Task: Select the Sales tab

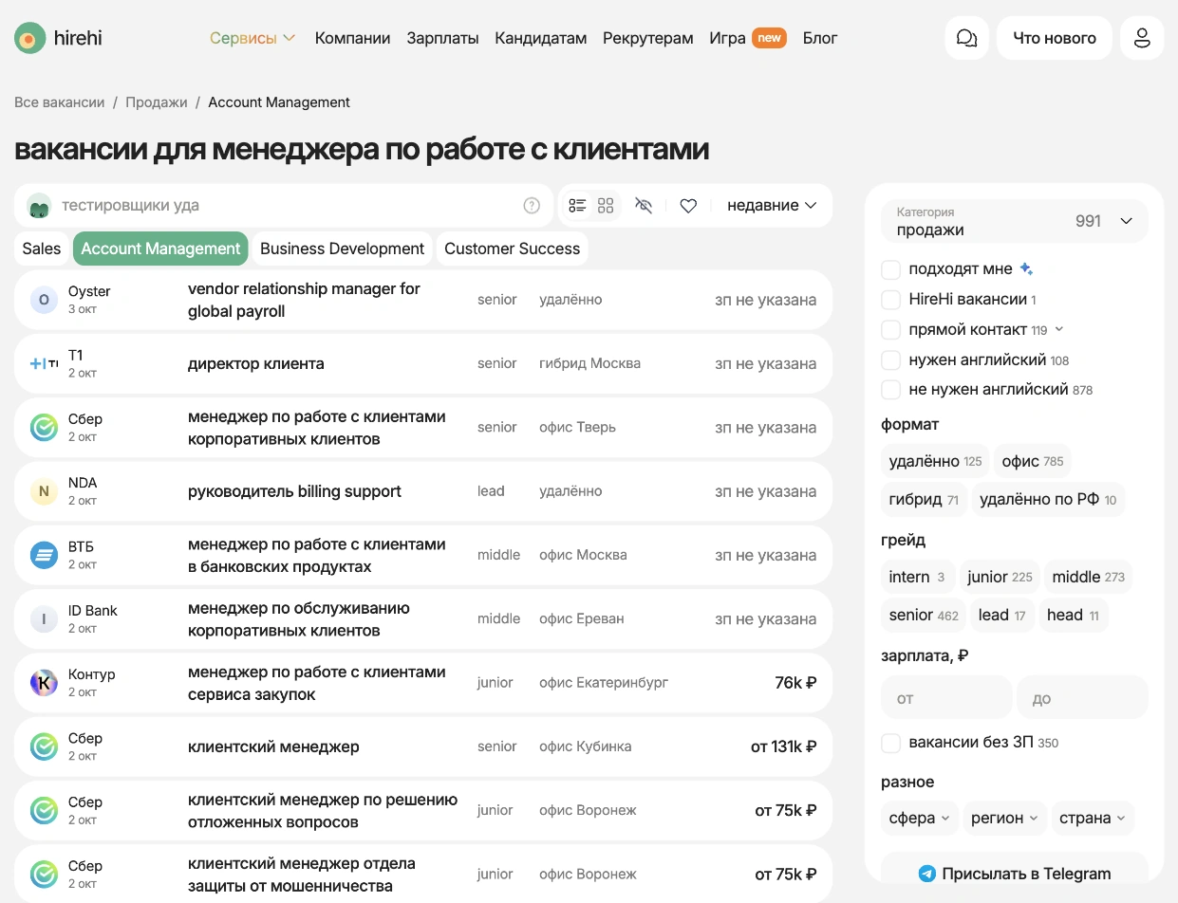Action: click(x=42, y=249)
